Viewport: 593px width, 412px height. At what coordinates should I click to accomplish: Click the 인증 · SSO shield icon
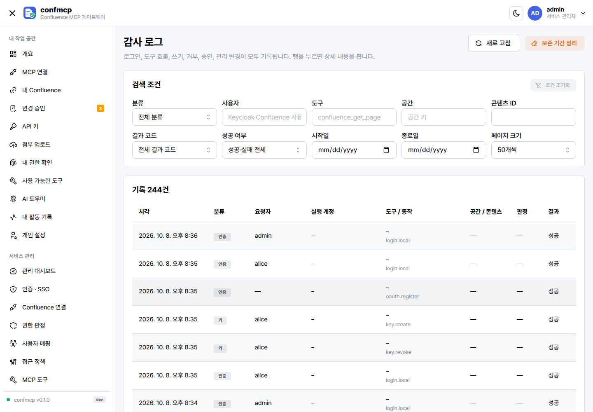pos(13,289)
